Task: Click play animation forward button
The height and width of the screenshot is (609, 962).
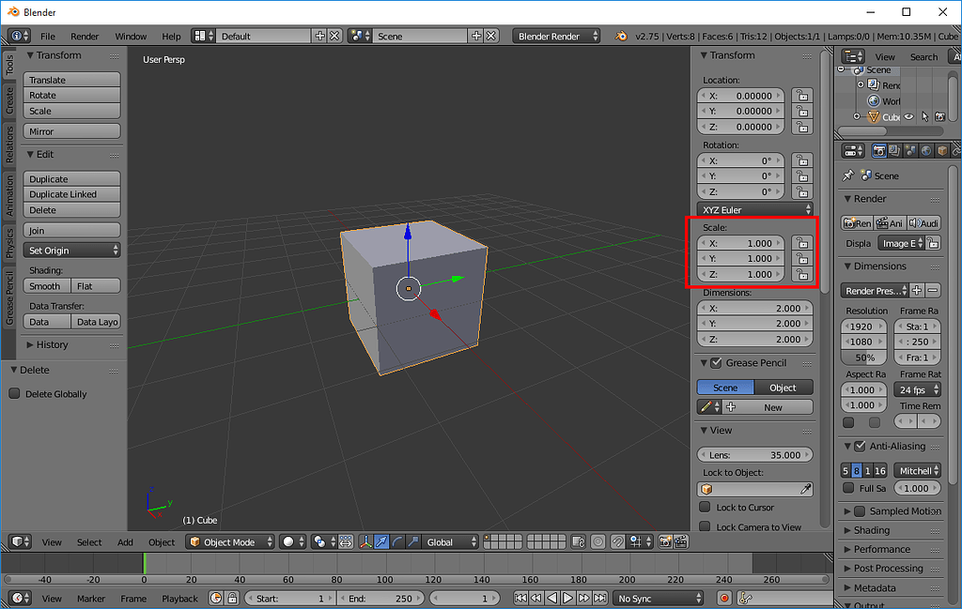Action: click(x=567, y=598)
